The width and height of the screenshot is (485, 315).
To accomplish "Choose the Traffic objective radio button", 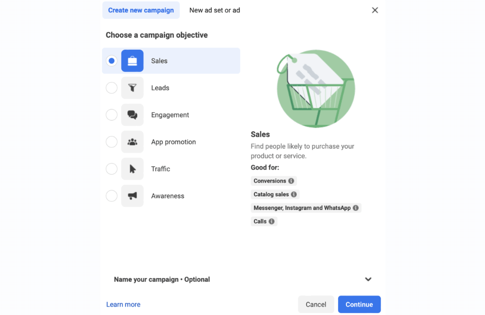I will [x=112, y=169].
